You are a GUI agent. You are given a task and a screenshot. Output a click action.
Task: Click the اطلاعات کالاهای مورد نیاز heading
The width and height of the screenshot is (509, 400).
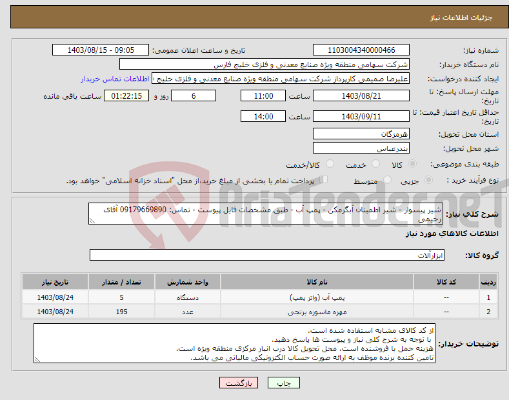tap(452, 234)
